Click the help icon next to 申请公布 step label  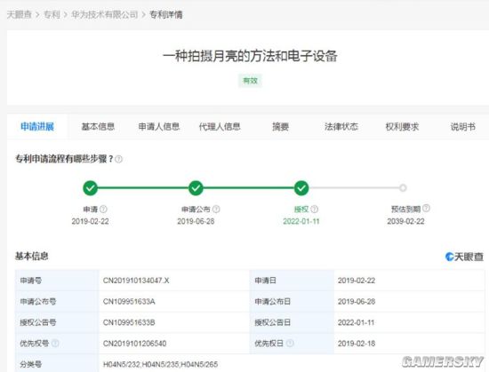[216, 210]
